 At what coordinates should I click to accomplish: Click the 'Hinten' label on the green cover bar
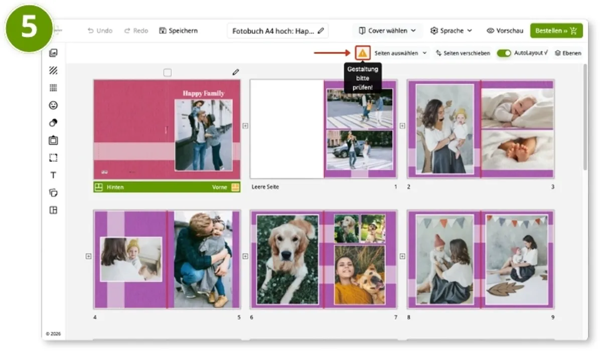click(x=115, y=187)
